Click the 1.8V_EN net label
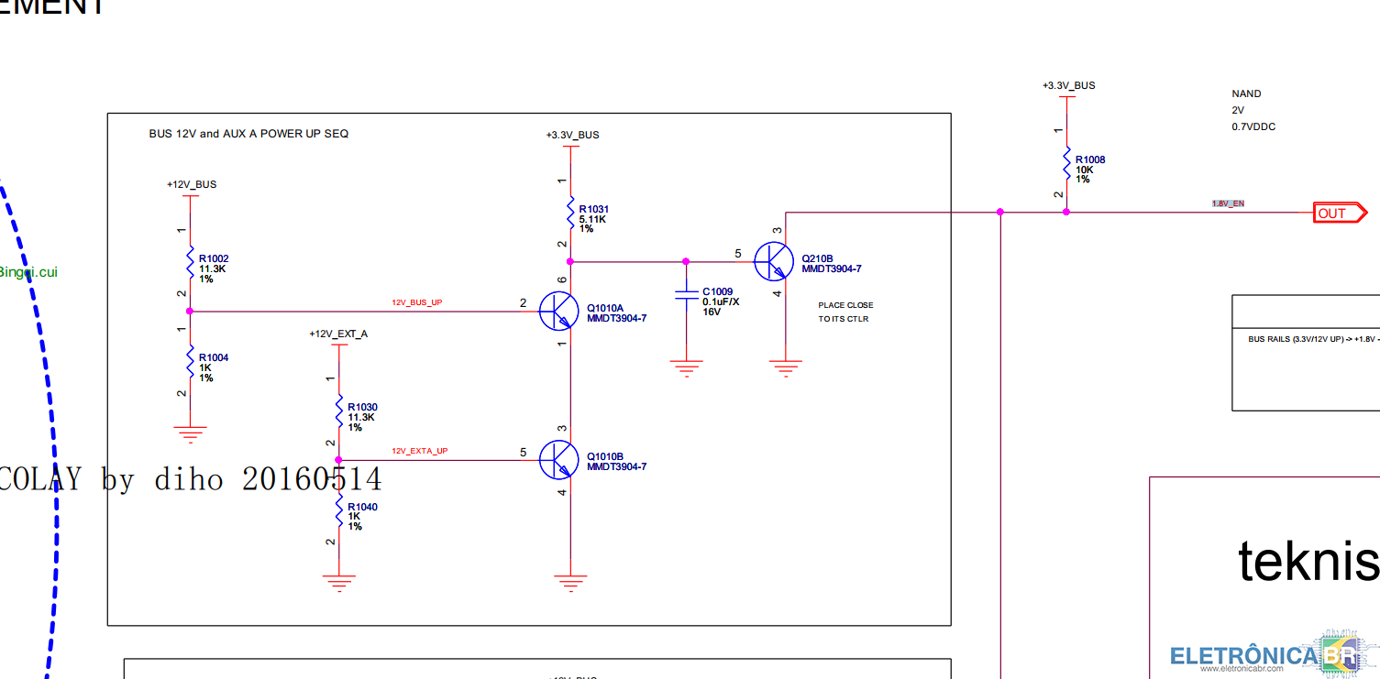 pos(1228,203)
